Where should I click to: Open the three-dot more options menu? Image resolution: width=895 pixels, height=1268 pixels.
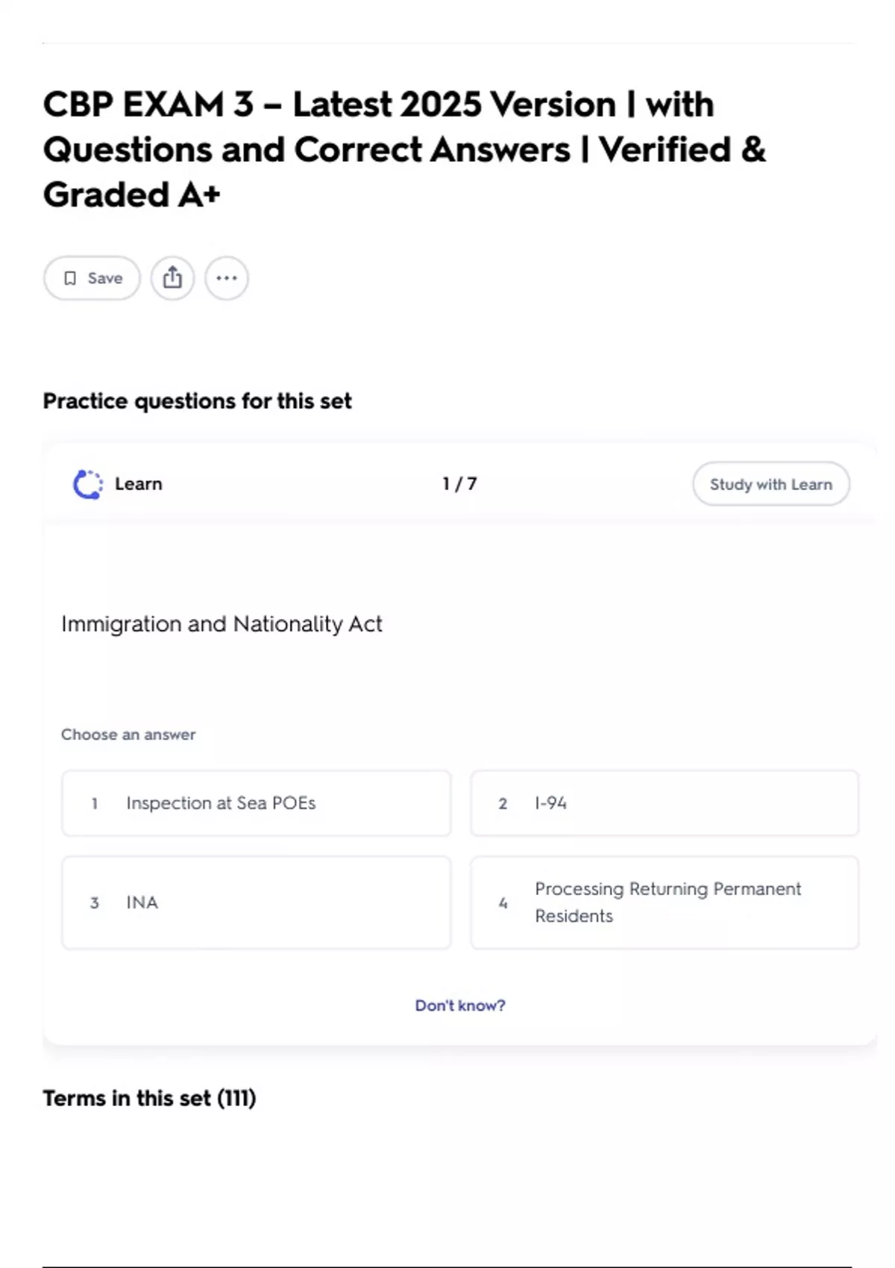click(227, 278)
